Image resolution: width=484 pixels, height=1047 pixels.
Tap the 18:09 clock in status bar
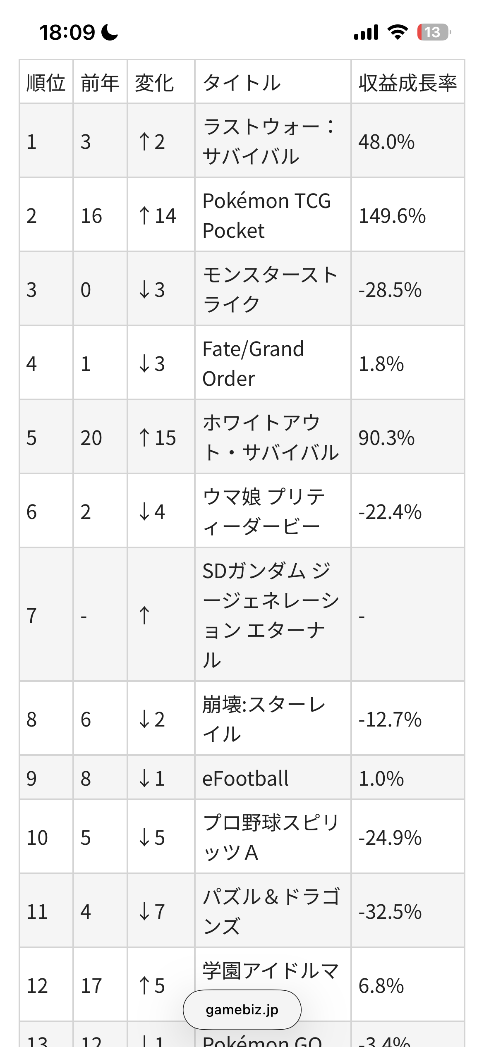pos(67,32)
